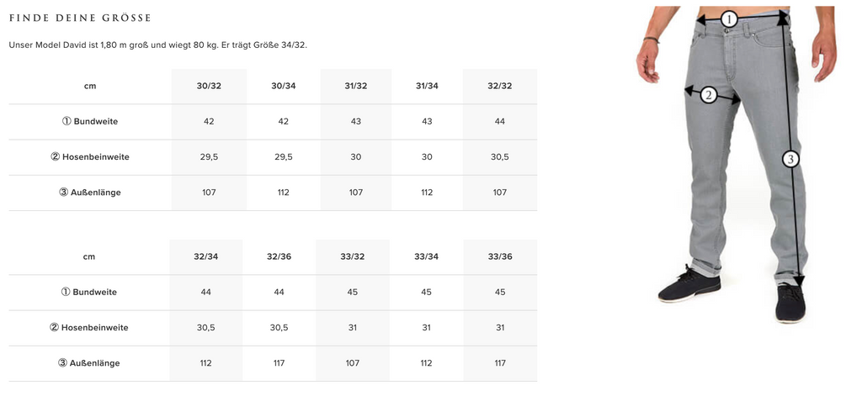This screenshot has height=396, width=862.
Task: Click the Finde Deine Grösse heading
Action: [80, 18]
